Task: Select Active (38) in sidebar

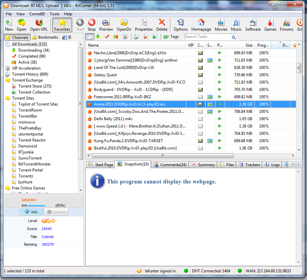Action: pos(28,62)
